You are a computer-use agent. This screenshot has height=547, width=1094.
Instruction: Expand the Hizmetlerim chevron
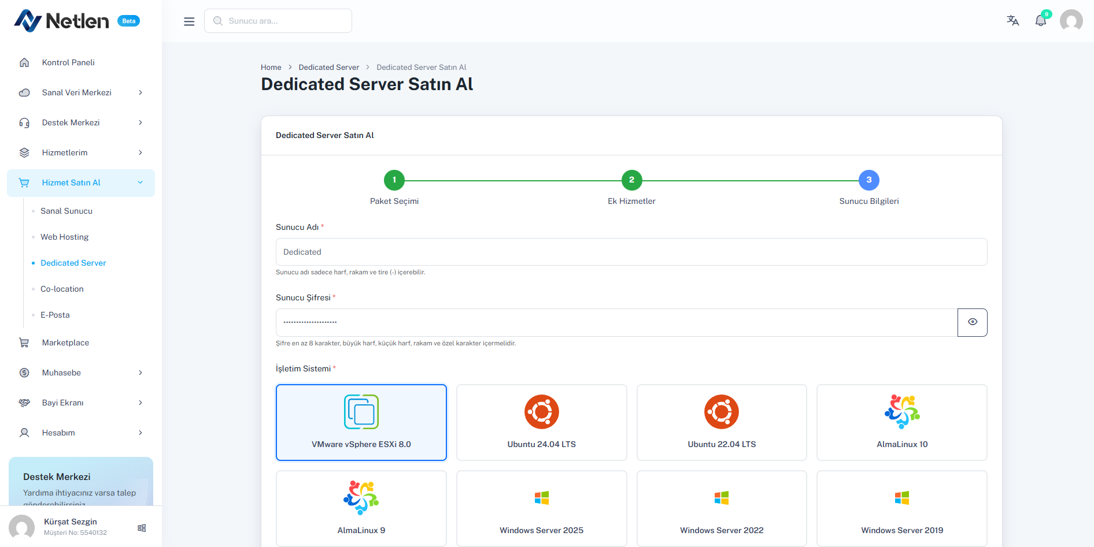click(141, 152)
